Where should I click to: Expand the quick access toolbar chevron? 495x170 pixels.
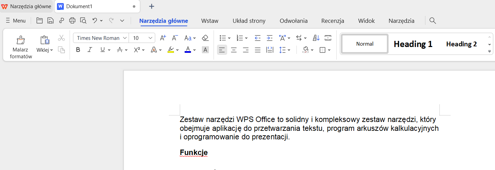[x=122, y=21]
